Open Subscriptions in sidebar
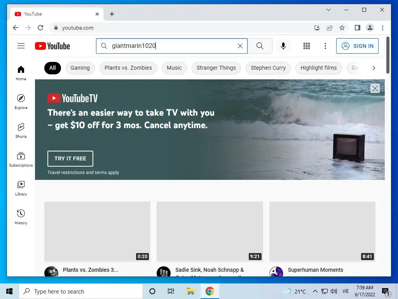Image resolution: width=398 pixels, height=299 pixels. pos(21,159)
